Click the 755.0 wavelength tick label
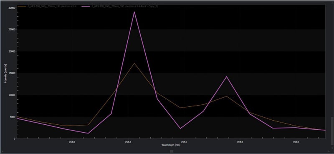 click(296, 142)
